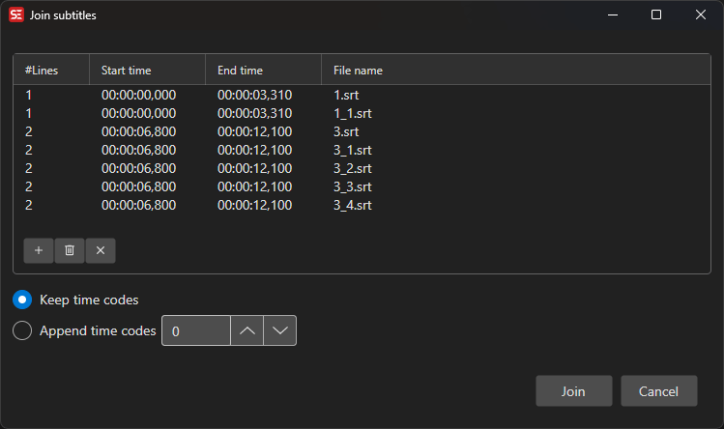
Task: Click the add subtitle file plus icon
Action: pyautogui.click(x=39, y=250)
